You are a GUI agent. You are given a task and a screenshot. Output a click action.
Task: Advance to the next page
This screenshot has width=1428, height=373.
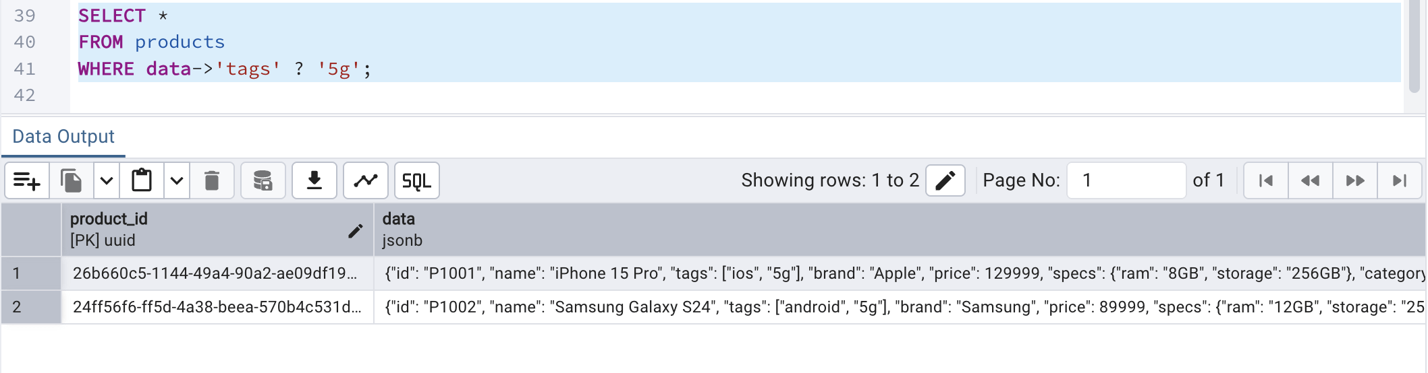[x=1355, y=180]
